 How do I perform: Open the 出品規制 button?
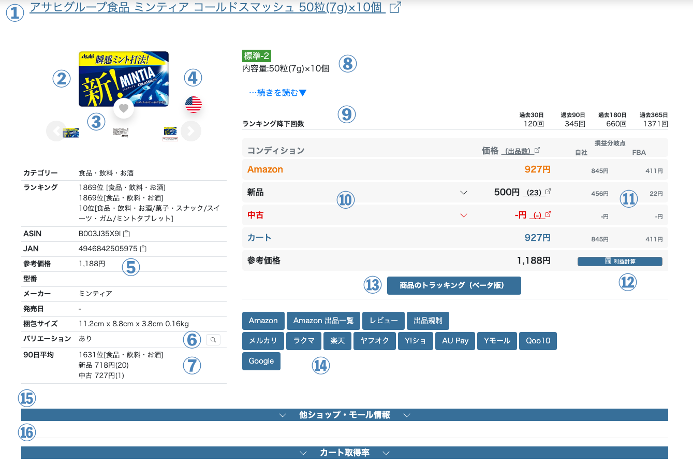428,321
